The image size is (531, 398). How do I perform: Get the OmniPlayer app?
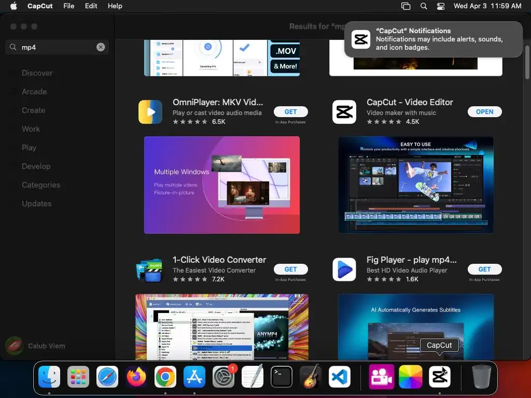click(290, 112)
